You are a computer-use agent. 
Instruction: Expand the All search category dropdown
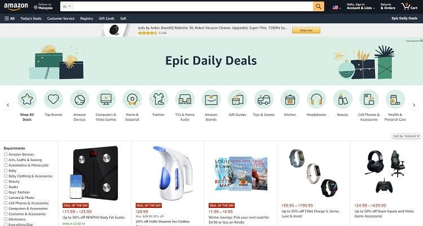click(67, 6)
